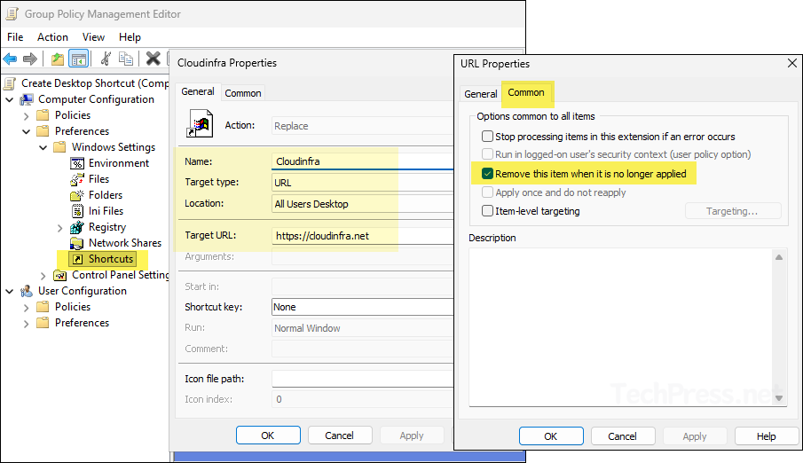Viewport: 803px width, 463px height.
Task: Click the Name field containing Cloudinfra
Action: coord(363,161)
